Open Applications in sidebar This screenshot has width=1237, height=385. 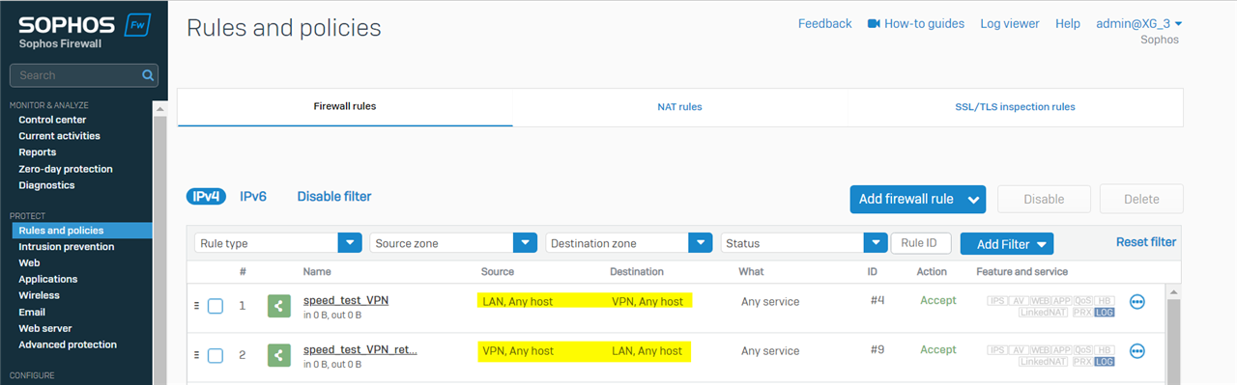click(48, 280)
